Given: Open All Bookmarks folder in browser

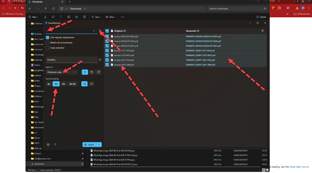Looking at the screenshot, I should click(x=302, y=14).
